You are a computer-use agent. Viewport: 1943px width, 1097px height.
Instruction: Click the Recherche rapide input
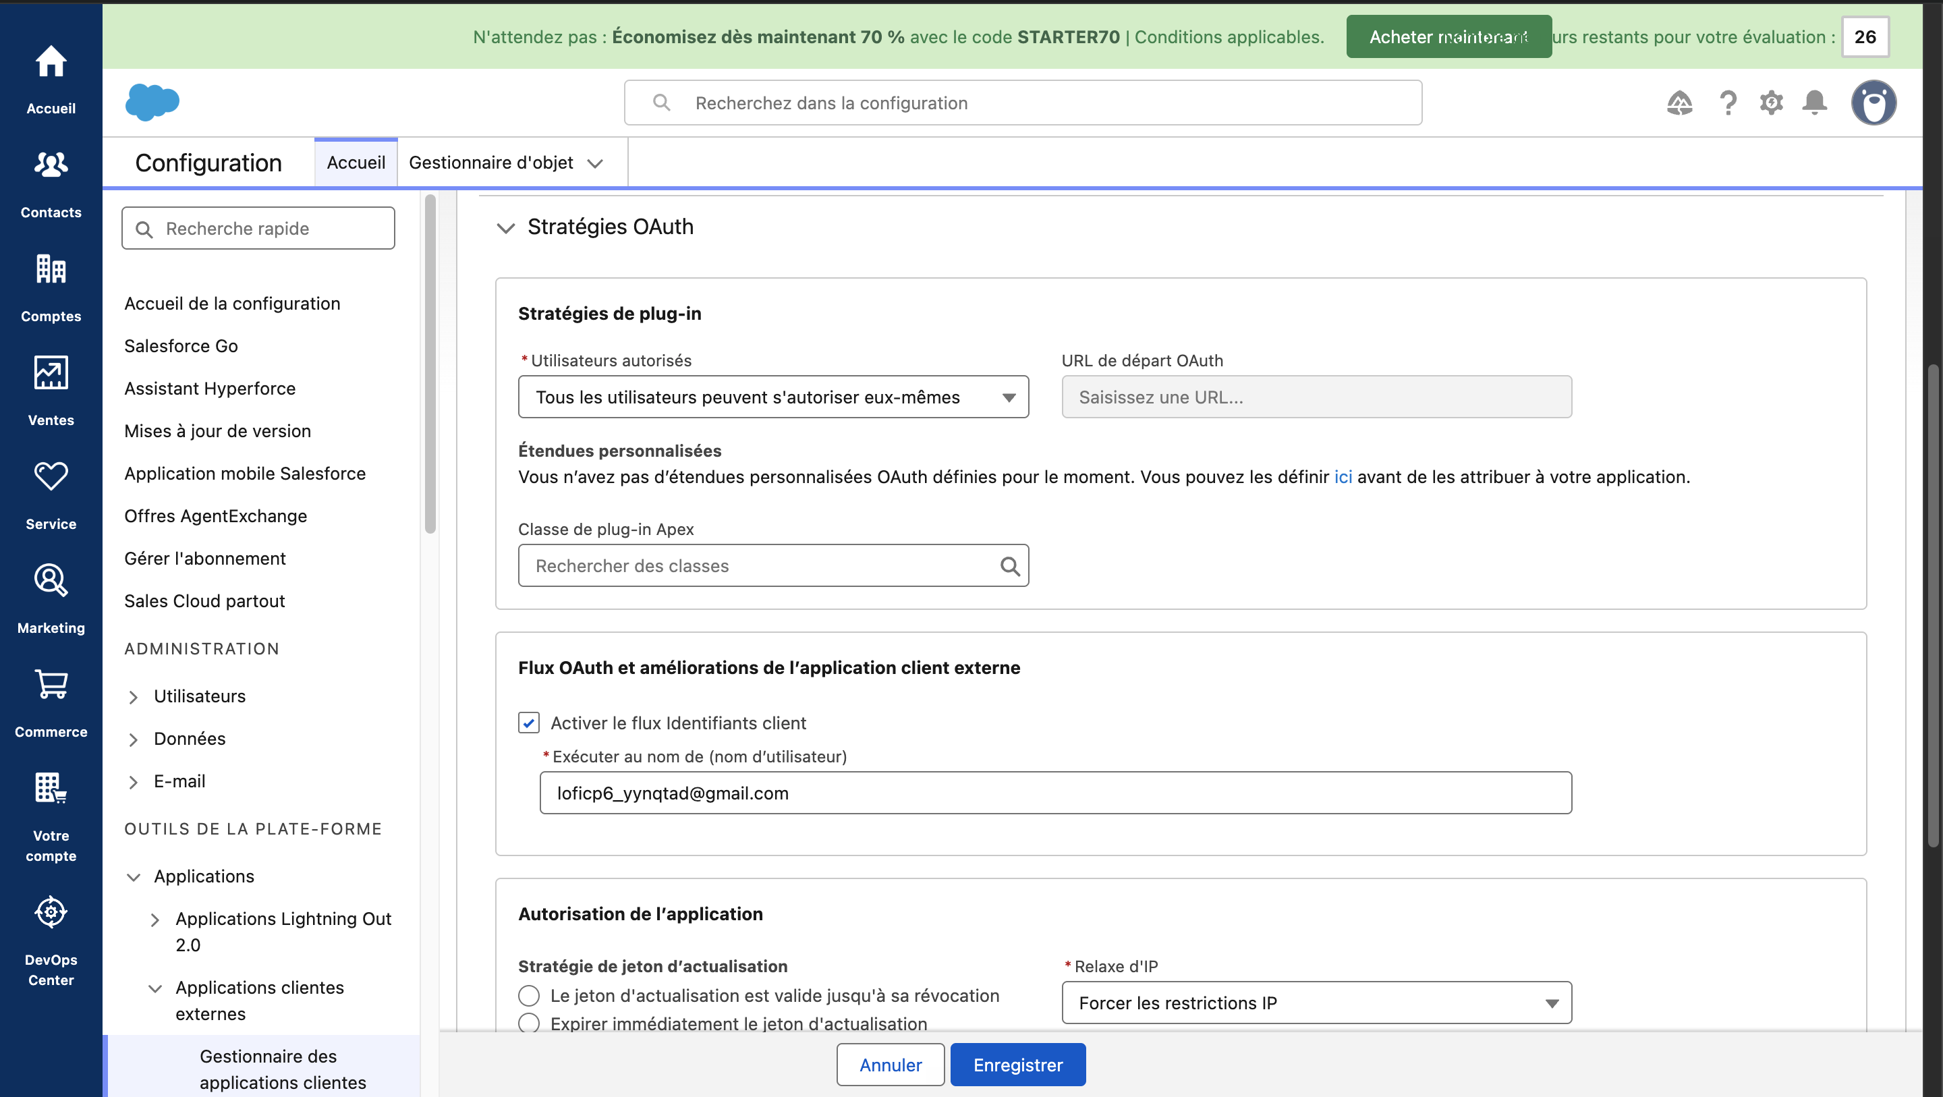258,229
